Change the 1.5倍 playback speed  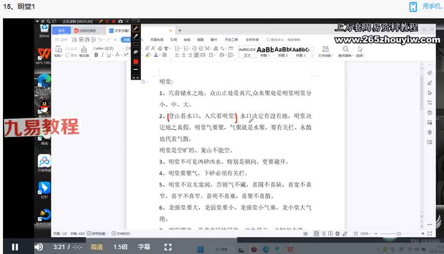121,247
